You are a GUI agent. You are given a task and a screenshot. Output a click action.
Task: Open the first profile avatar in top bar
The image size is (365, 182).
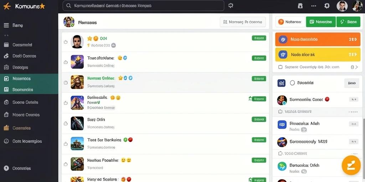click(342, 6)
